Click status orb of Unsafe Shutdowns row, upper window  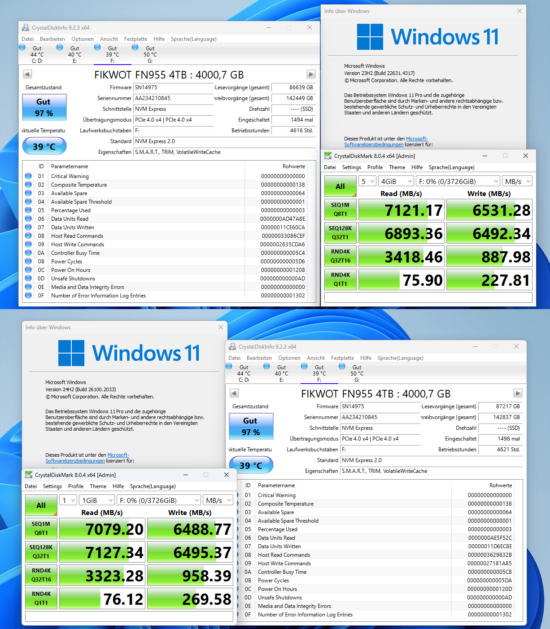pos(28,278)
